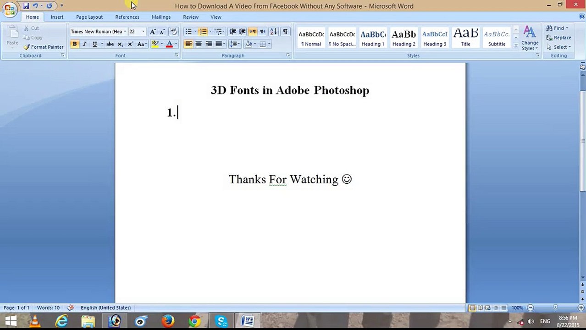Expand Font dialog launcher
Image resolution: width=586 pixels, height=330 pixels.
(176, 55)
